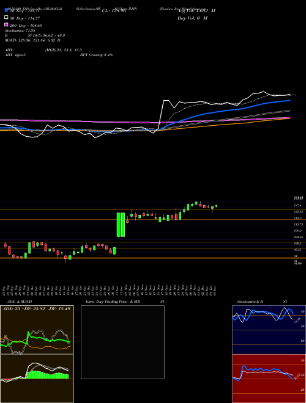Click the 109.2 price axis label
This screenshot has width=306, height=403.
click(298, 231)
